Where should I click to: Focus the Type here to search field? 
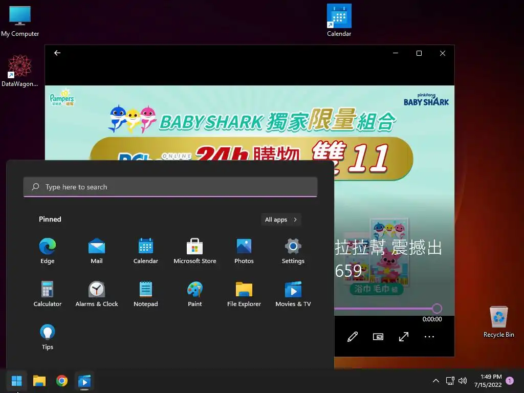coord(170,187)
